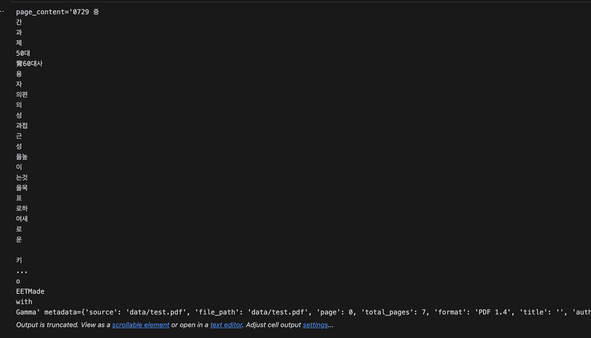Click the '을목' output line
The height and width of the screenshot is (338, 591).
click(22, 188)
